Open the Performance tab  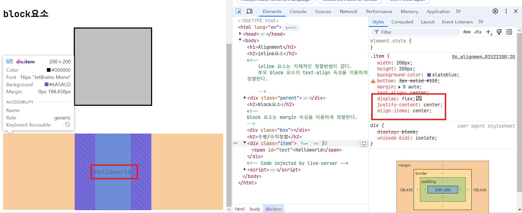[x=379, y=11]
